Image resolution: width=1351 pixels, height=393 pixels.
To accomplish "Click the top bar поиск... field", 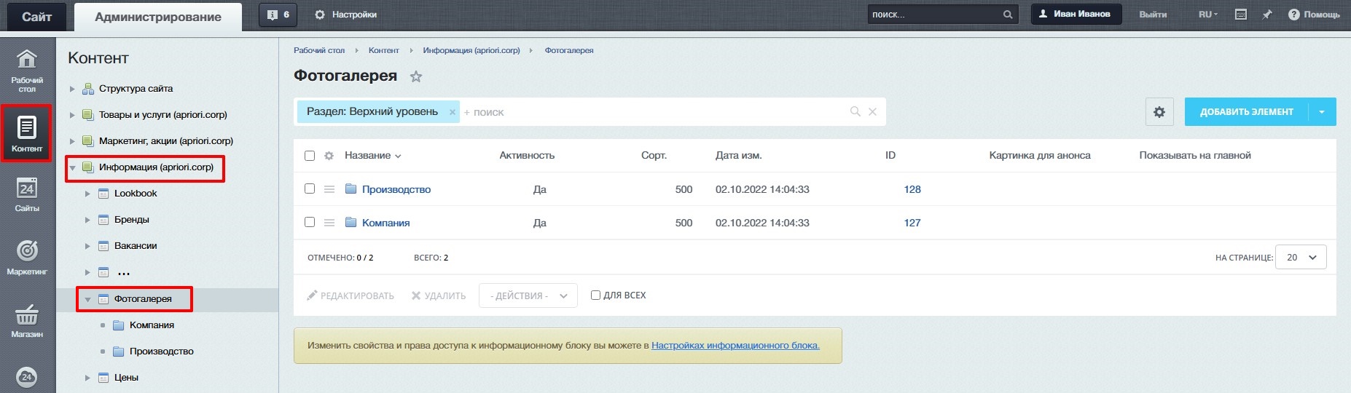I will [x=934, y=15].
